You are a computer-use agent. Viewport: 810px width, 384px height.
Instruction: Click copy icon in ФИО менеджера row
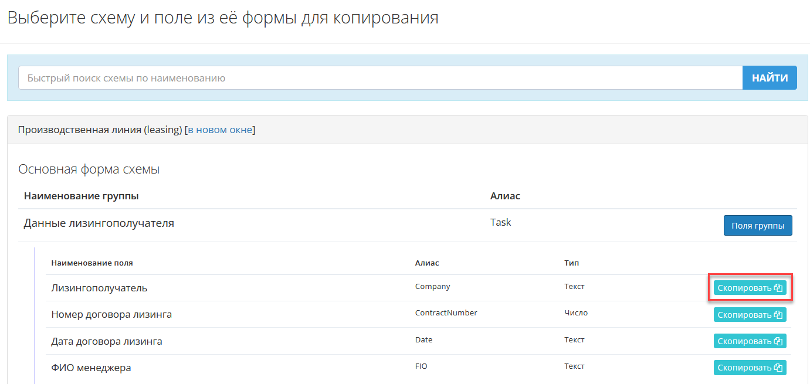(x=778, y=368)
